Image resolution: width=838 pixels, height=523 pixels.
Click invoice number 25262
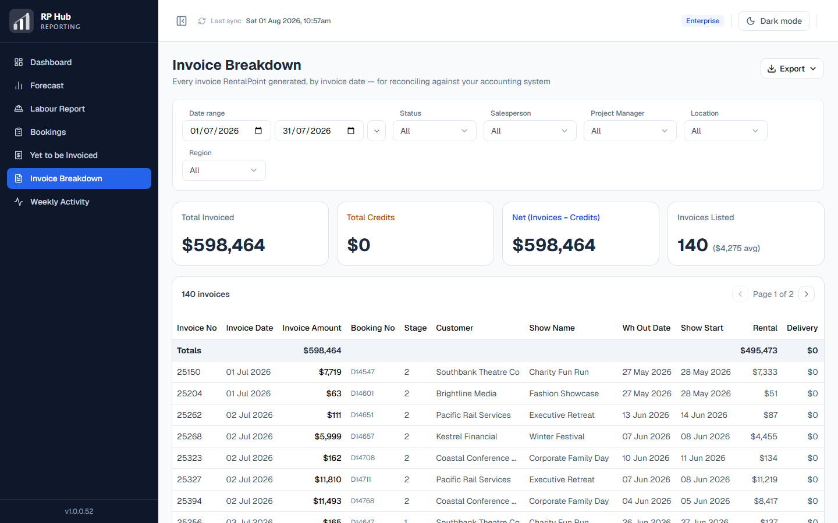coord(190,415)
